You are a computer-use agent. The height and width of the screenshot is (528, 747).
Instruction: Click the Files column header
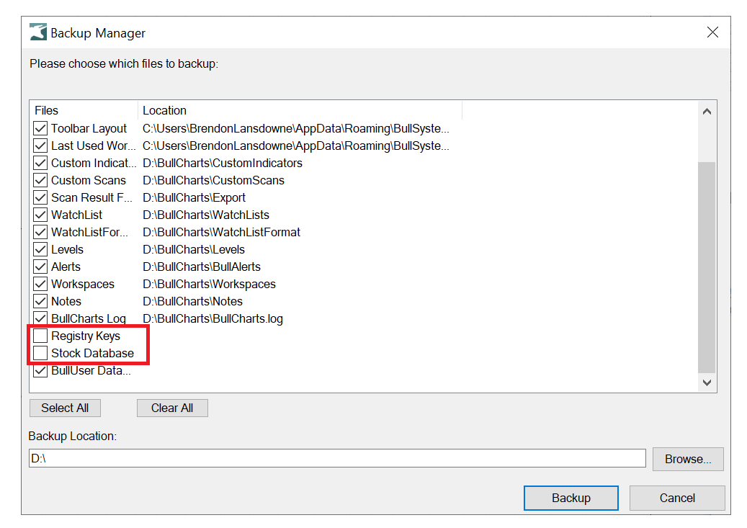(x=84, y=110)
